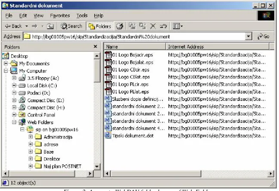This screenshot has height=191, width=279.
Task: Open the View menu
Action: [x=38, y=16]
